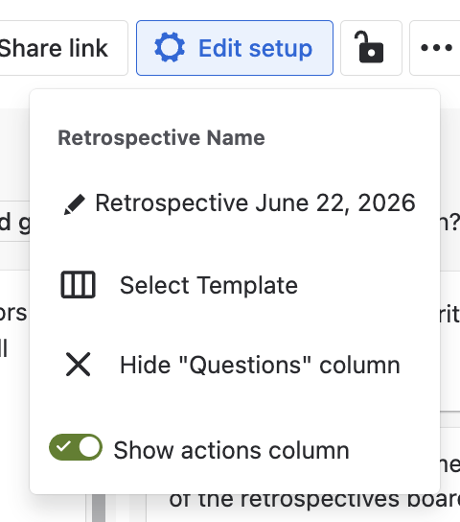Click the "Show actions column" label text
460x522 pixels.
(231, 450)
